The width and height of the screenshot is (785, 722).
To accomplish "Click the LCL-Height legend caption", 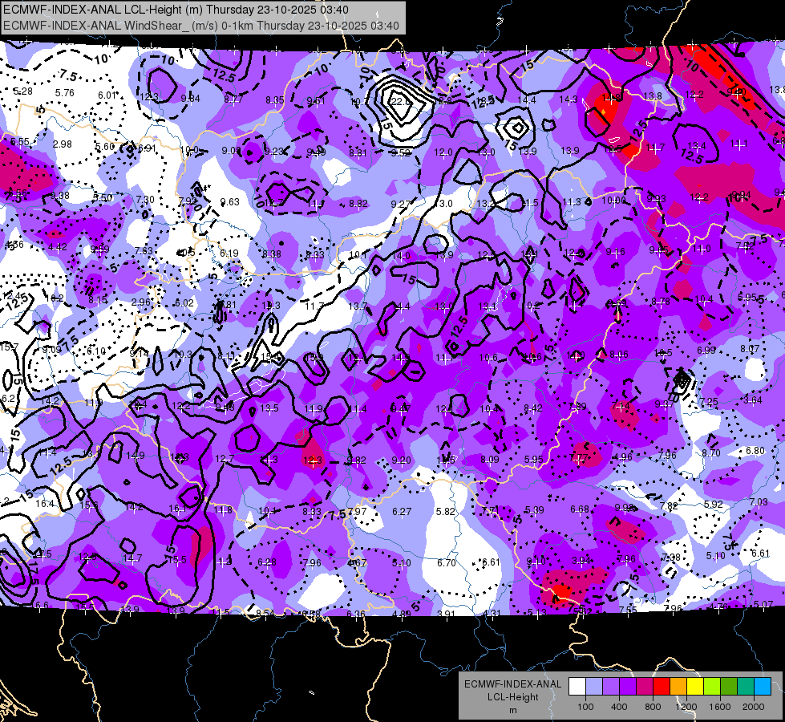I will pyautogui.click(x=512, y=697).
